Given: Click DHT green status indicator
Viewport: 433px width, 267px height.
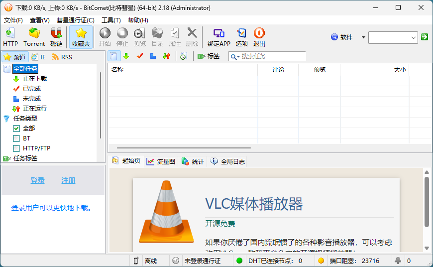Looking at the screenshot, I should click(x=239, y=261).
